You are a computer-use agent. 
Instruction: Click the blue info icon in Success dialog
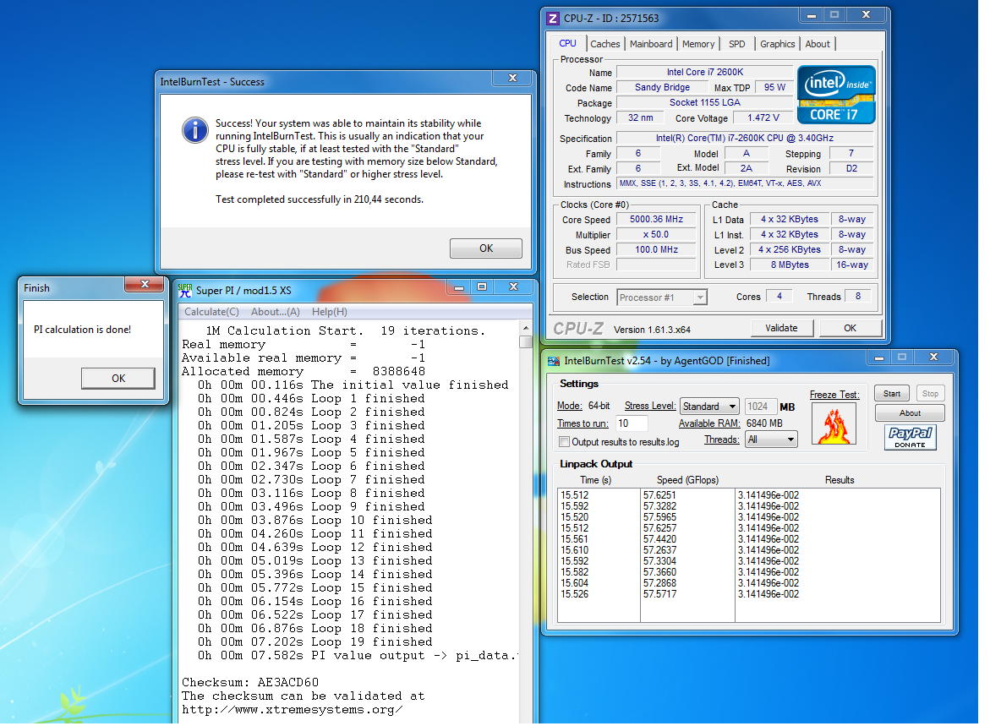coord(195,130)
